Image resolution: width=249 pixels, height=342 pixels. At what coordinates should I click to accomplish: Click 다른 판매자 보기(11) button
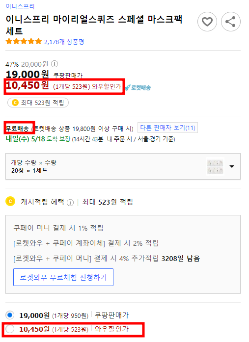tap(167, 128)
